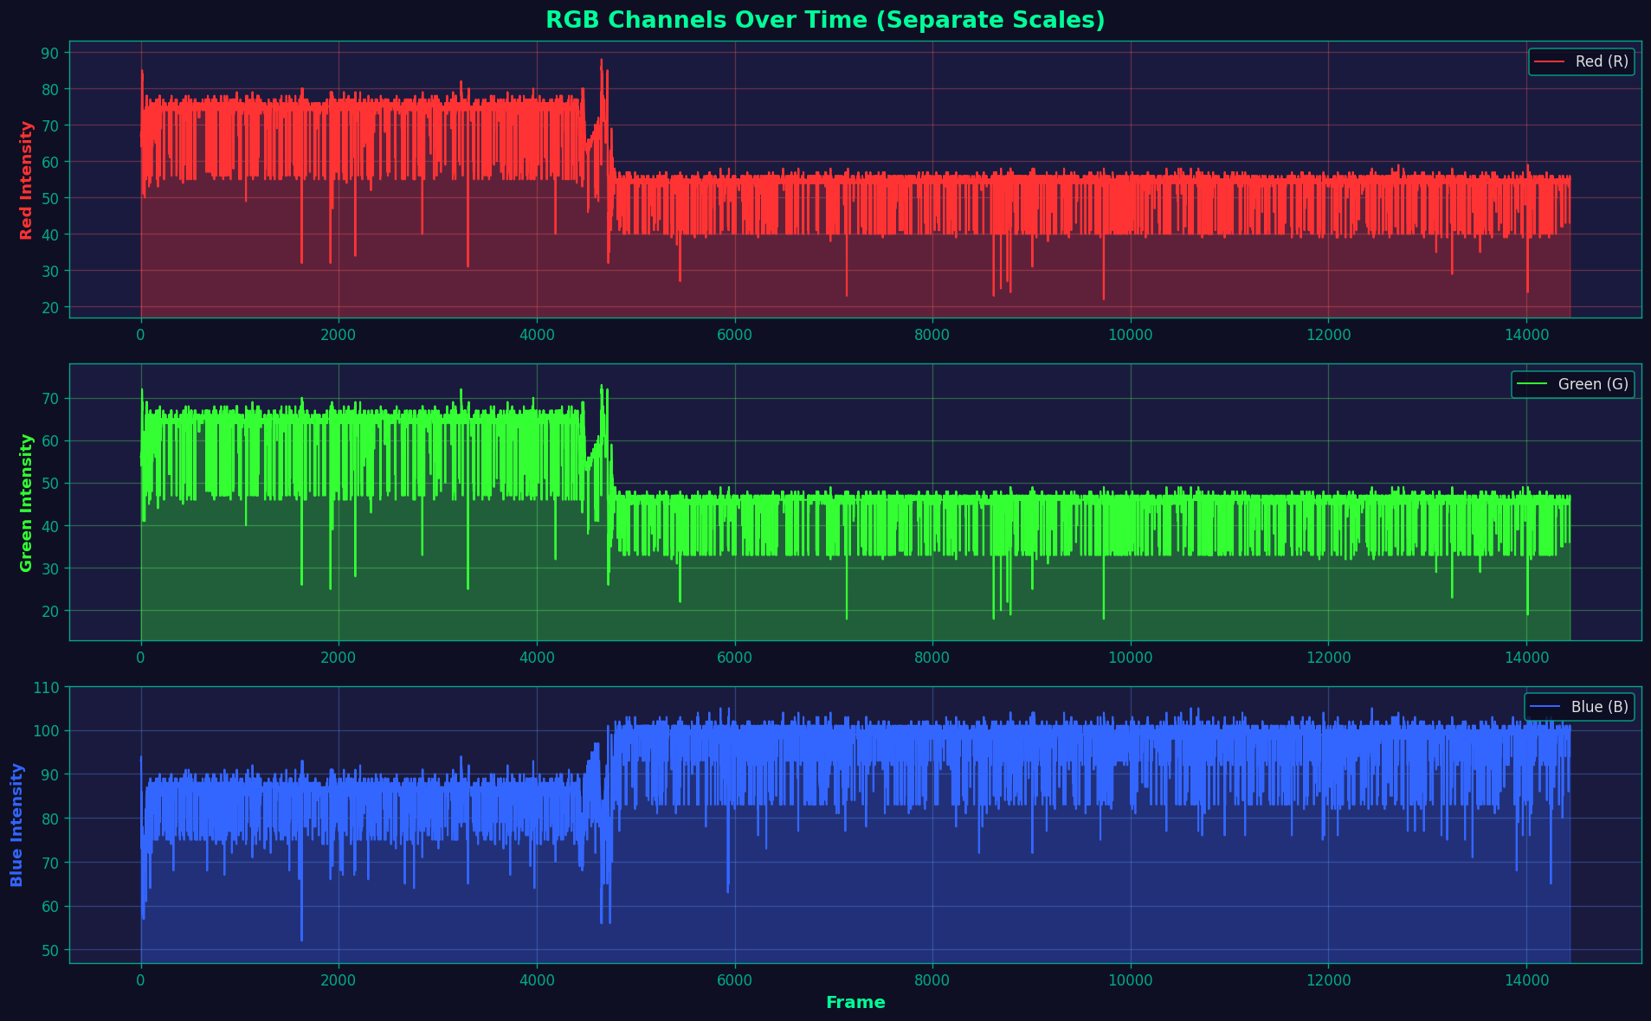Click the 30 tick on the Green Intensity axis

(50, 568)
